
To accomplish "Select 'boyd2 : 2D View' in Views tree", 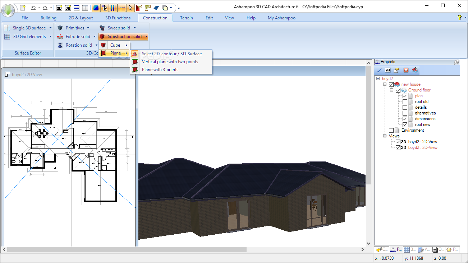I will (423, 142).
